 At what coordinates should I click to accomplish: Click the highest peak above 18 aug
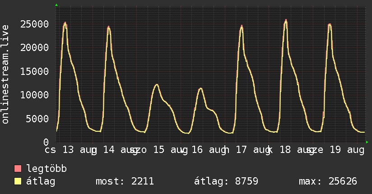286,21
